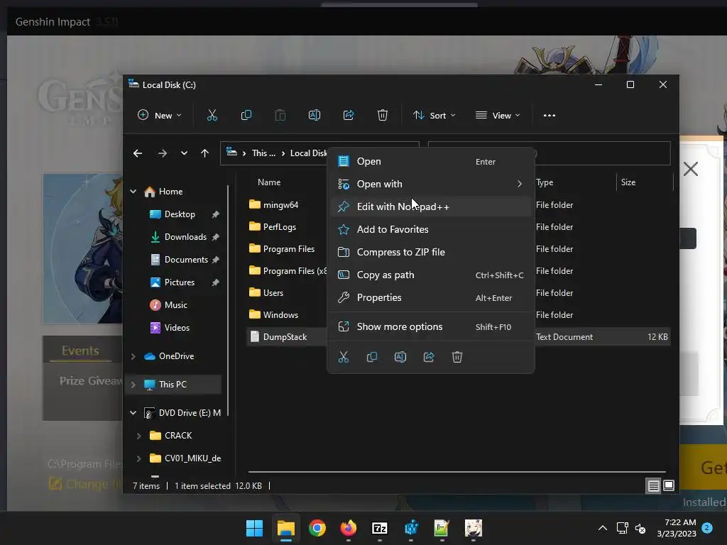The image size is (727, 545).
Task: Select Downloads in navigation pane
Action: 185,237
